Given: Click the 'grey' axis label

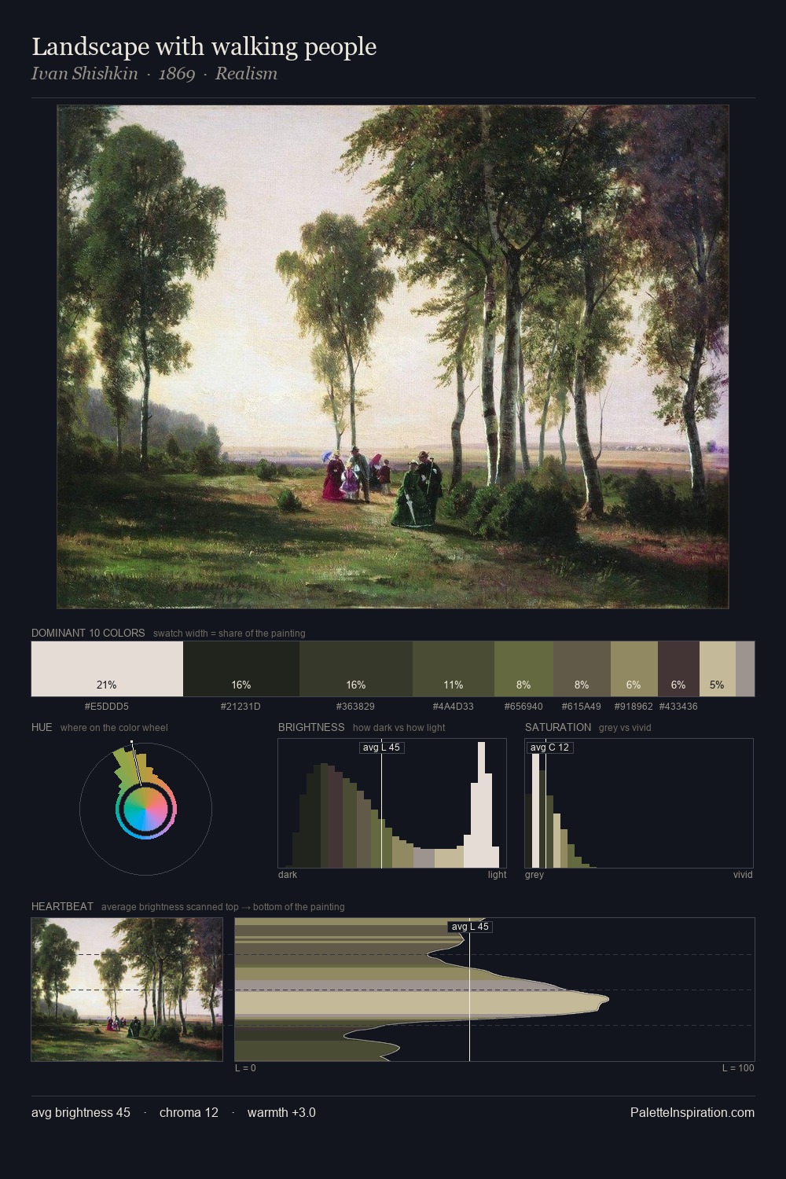Looking at the screenshot, I should coord(534,875).
